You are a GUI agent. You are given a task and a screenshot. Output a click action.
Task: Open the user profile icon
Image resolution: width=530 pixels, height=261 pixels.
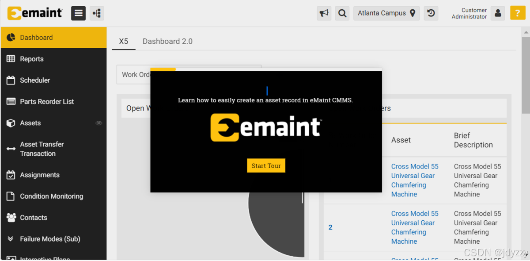click(498, 13)
